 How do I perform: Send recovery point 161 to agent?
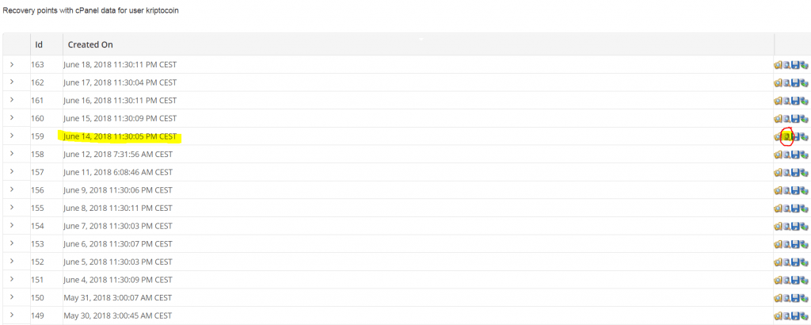point(805,101)
